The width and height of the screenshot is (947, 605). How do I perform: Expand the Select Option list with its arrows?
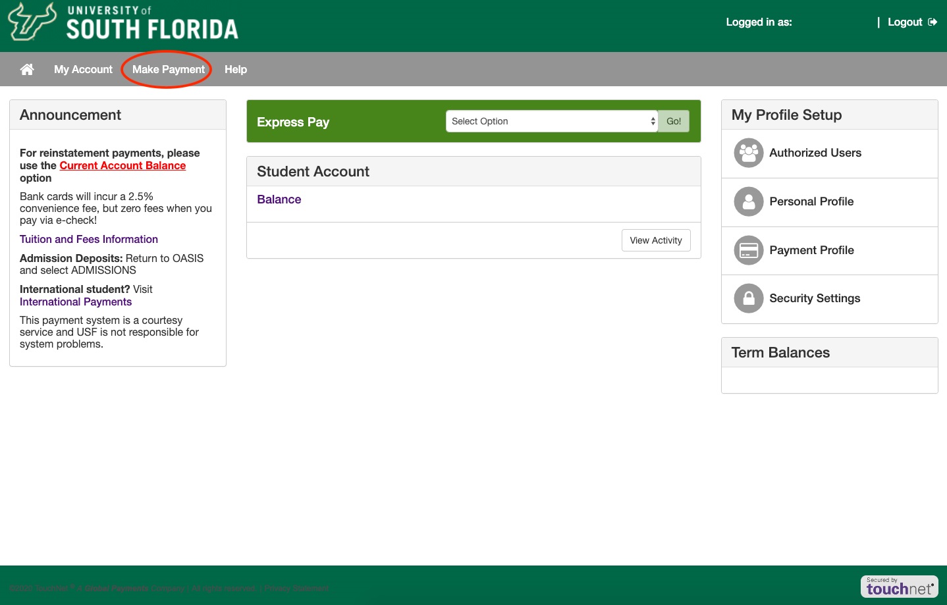(x=653, y=121)
